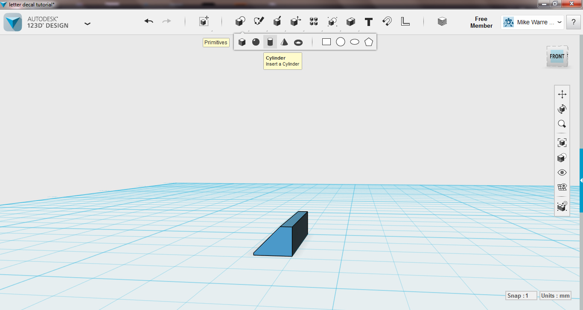The width and height of the screenshot is (583, 310).
Task: Select the Snap magnet tool
Action: pyautogui.click(x=387, y=21)
